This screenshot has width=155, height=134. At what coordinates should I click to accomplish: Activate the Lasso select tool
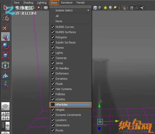[5, 17]
